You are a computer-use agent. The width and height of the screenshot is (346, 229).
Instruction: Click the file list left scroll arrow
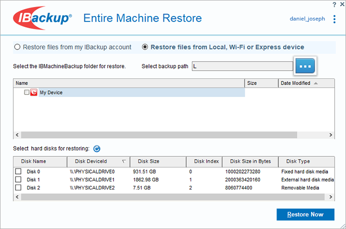(17, 135)
